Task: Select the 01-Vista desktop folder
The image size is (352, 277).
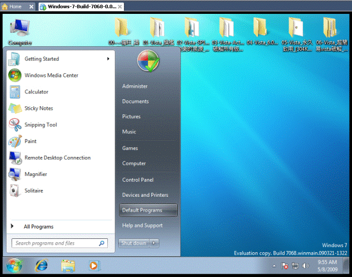Action: (158, 31)
